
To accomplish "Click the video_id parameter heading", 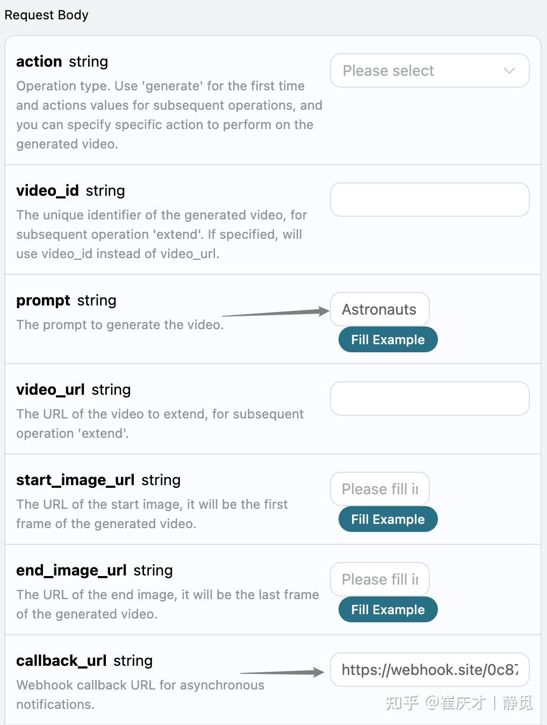I will [47, 190].
